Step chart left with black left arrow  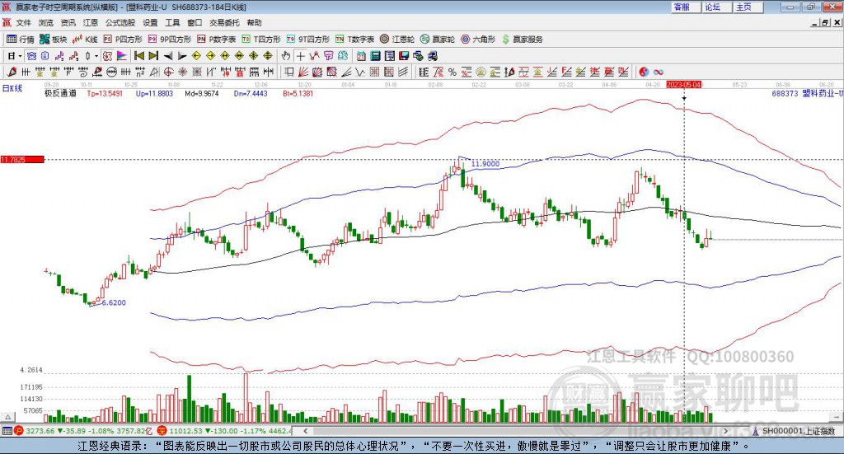168,56
